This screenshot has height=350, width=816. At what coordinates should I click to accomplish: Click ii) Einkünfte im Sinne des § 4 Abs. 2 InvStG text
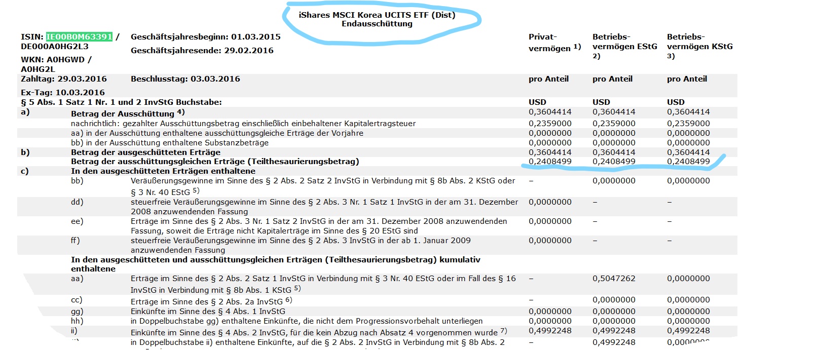pos(319,332)
